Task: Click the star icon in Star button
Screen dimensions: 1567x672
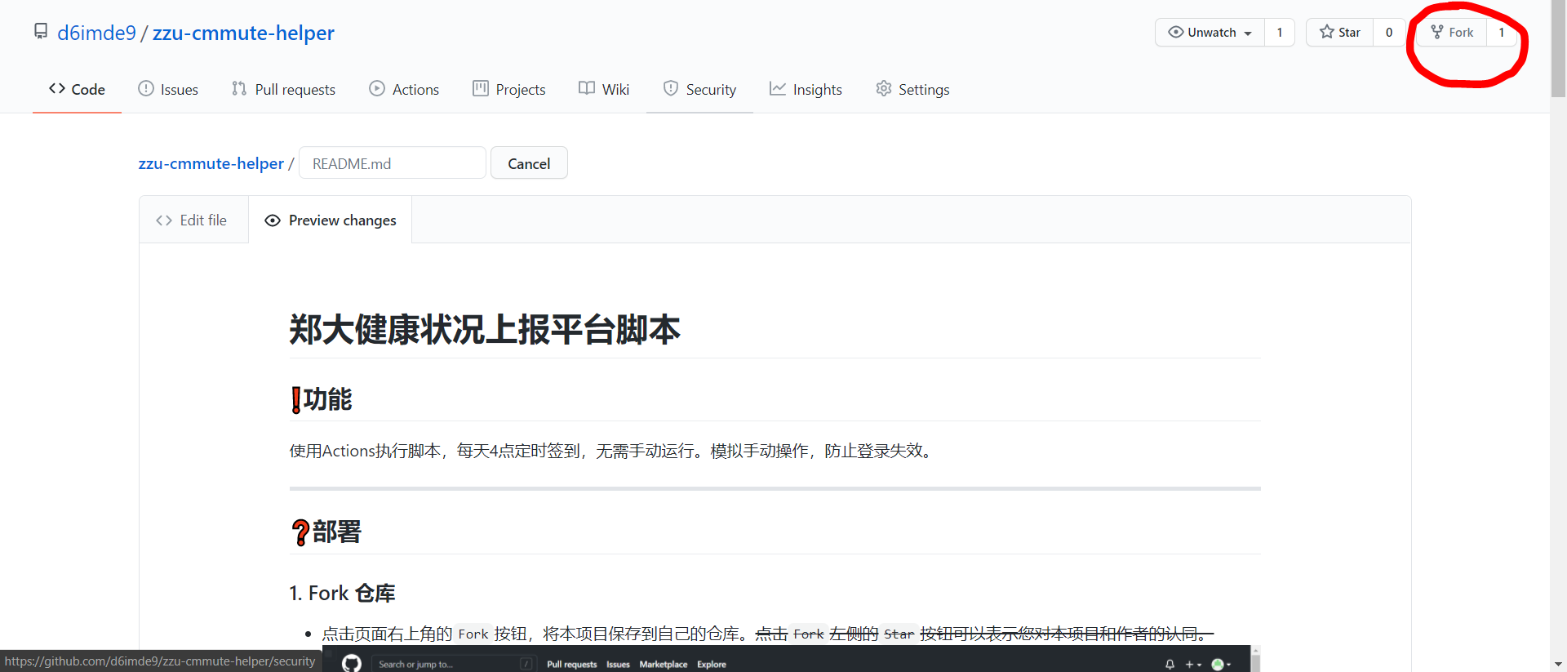Action: pos(1327,32)
